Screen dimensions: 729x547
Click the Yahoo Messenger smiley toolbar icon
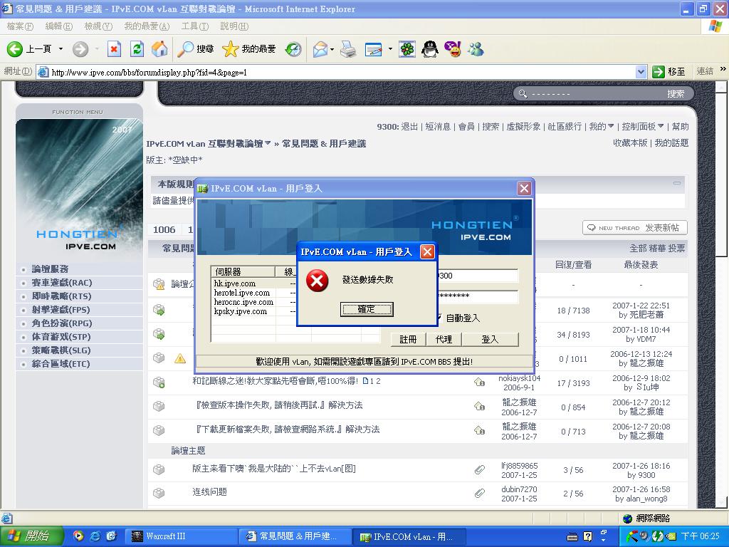(453, 49)
